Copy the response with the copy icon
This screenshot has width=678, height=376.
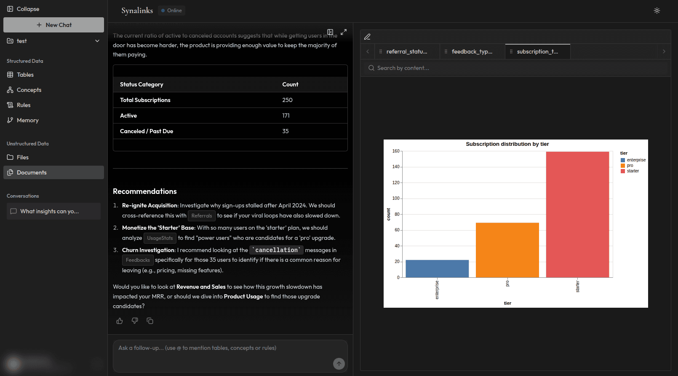coord(150,321)
